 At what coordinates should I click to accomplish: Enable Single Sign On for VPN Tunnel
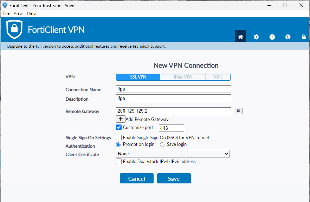tap(119, 137)
